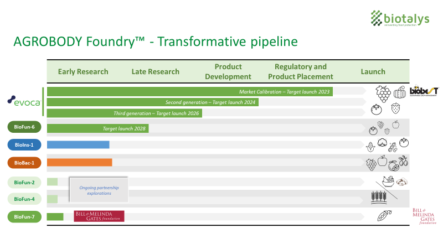Select the BioIns-1 blue pill
The width and height of the screenshot is (443, 249).
pyautogui.click(x=24, y=145)
